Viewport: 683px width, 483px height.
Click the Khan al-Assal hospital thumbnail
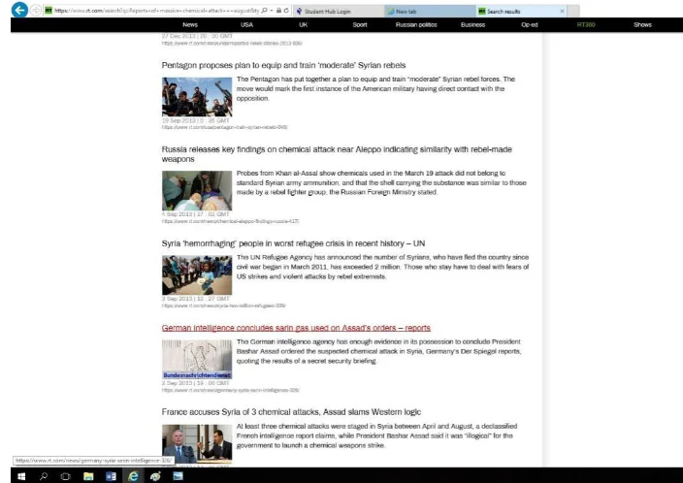tap(197, 191)
